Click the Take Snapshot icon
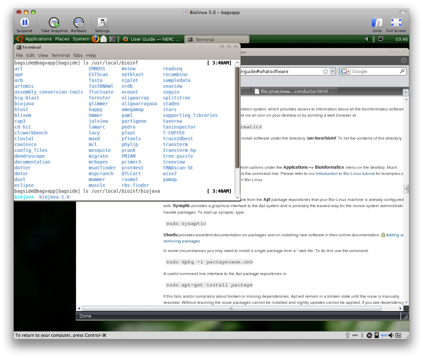The image size is (423, 358). tap(54, 23)
